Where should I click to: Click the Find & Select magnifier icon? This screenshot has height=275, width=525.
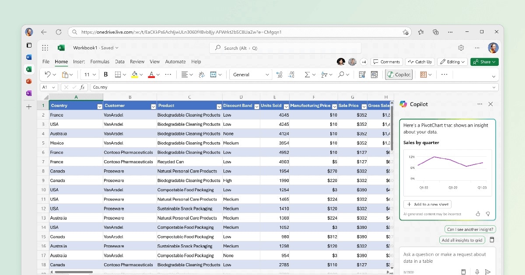(x=341, y=75)
